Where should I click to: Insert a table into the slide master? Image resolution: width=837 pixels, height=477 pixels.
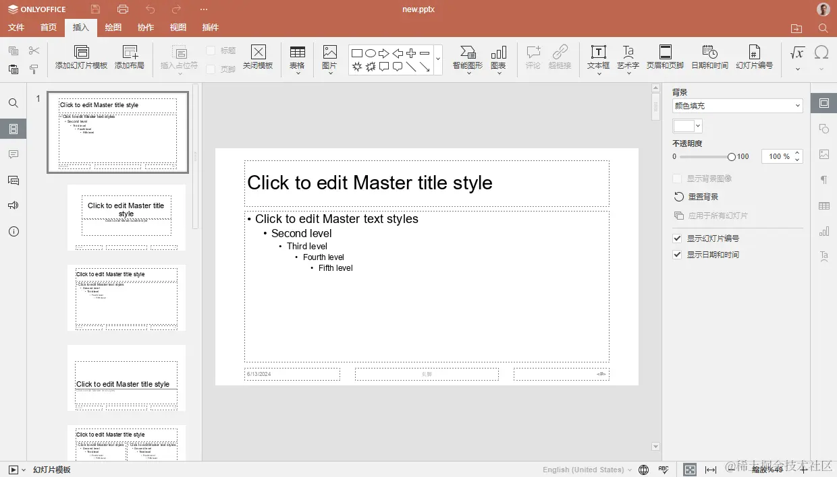pos(297,57)
